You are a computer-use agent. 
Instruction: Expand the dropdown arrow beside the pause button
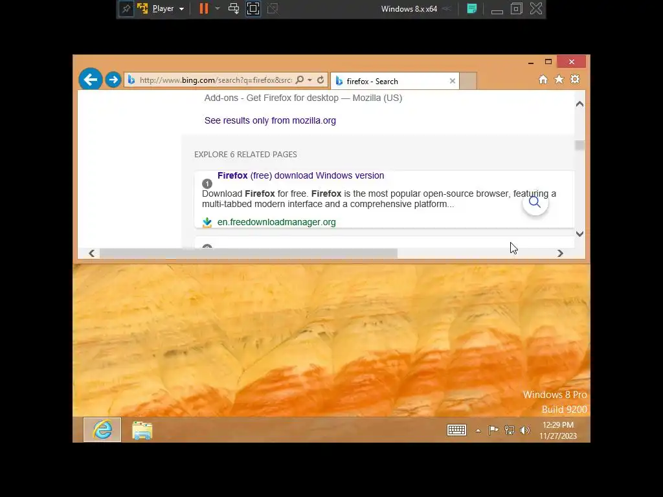pyautogui.click(x=218, y=8)
